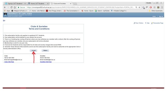Expand the small navigation menu icon below header
The width and height of the screenshot is (166, 93).
(x=4, y=21)
